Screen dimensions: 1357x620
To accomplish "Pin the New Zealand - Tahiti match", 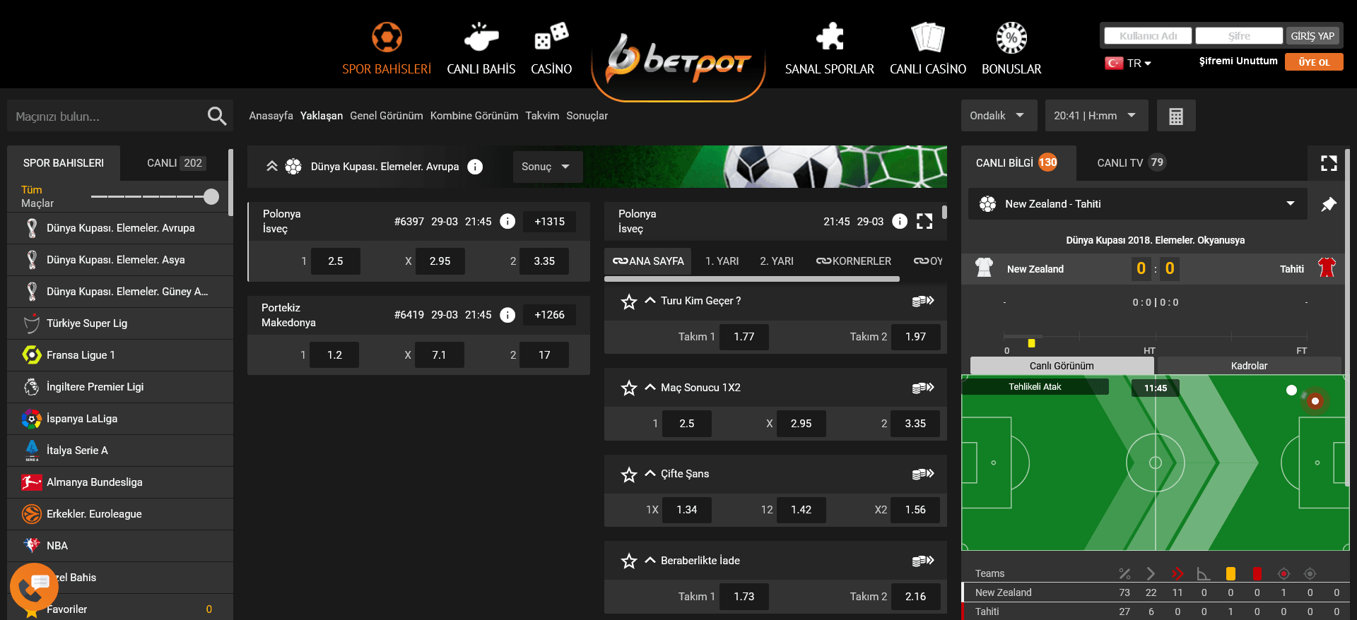I will [x=1329, y=204].
